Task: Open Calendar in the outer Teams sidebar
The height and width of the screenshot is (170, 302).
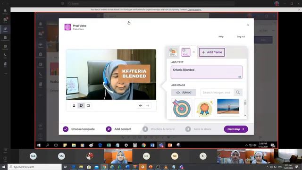Action: point(5,47)
